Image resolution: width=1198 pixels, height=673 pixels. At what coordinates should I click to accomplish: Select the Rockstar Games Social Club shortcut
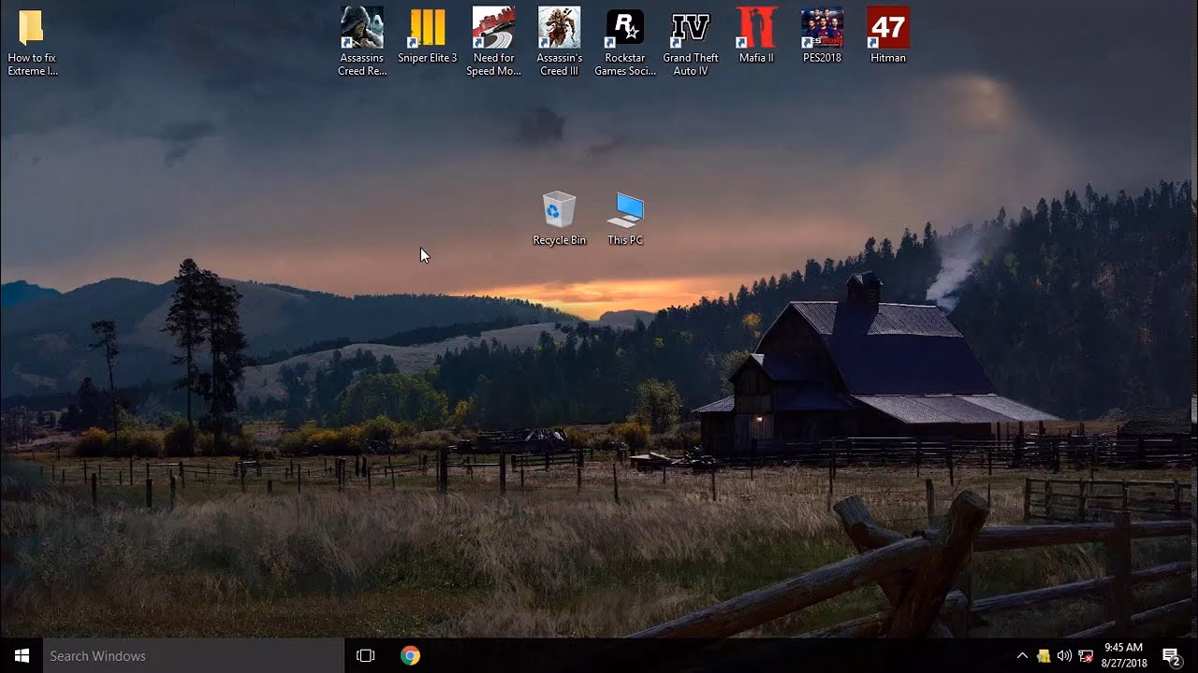click(625, 42)
